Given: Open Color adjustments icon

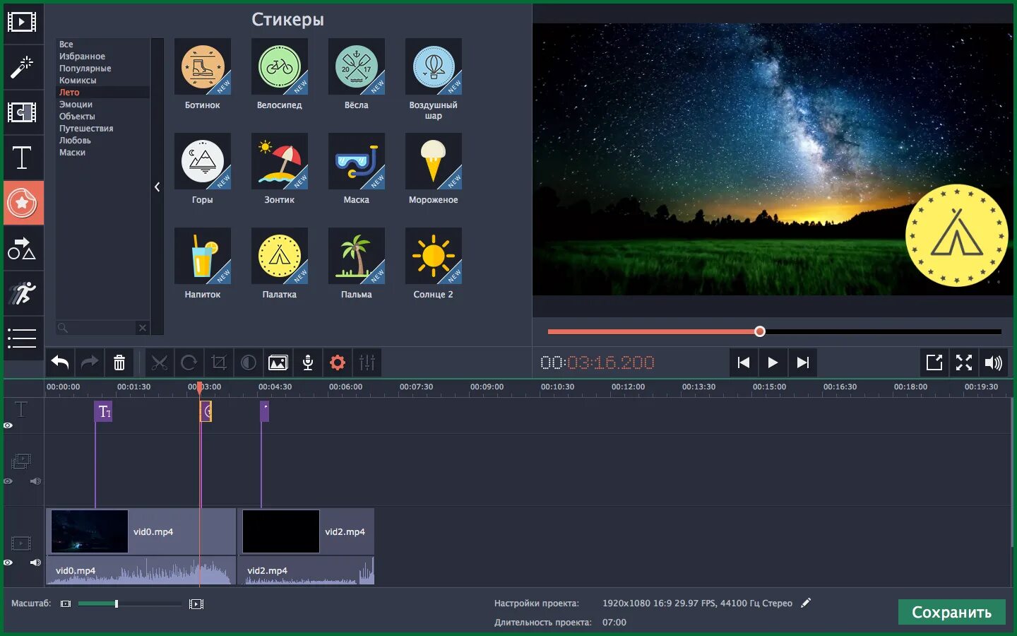Looking at the screenshot, I should coord(249,363).
